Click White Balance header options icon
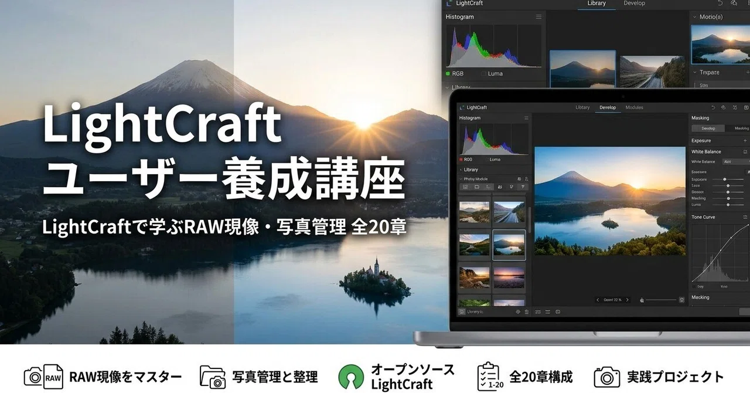Screen dimensions: 750x393 (x=745, y=152)
